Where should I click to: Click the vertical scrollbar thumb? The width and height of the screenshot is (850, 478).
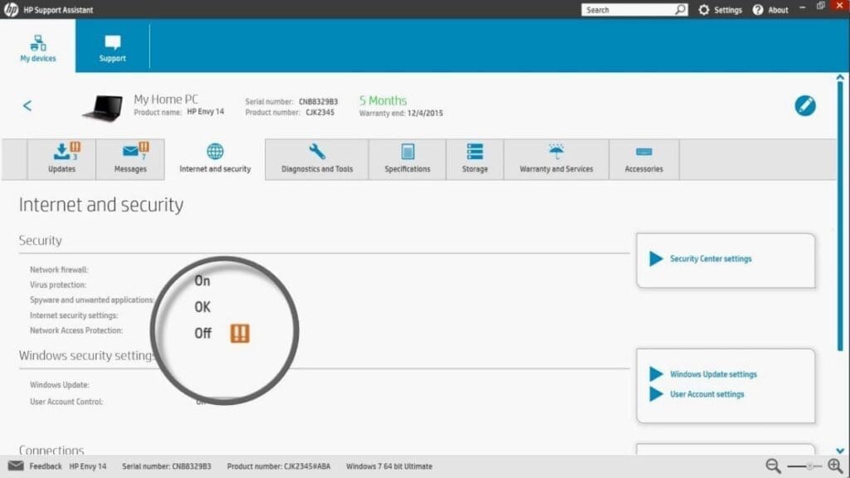click(840, 217)
